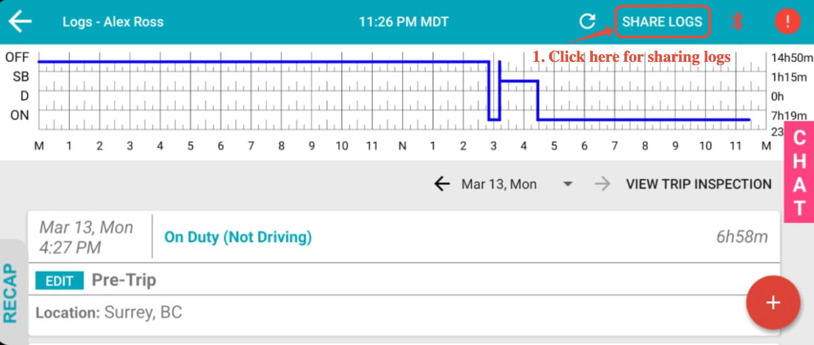814x345 pixels.
Task: Edit the Pre-Trip event
Action: click(x=59, y=280)
